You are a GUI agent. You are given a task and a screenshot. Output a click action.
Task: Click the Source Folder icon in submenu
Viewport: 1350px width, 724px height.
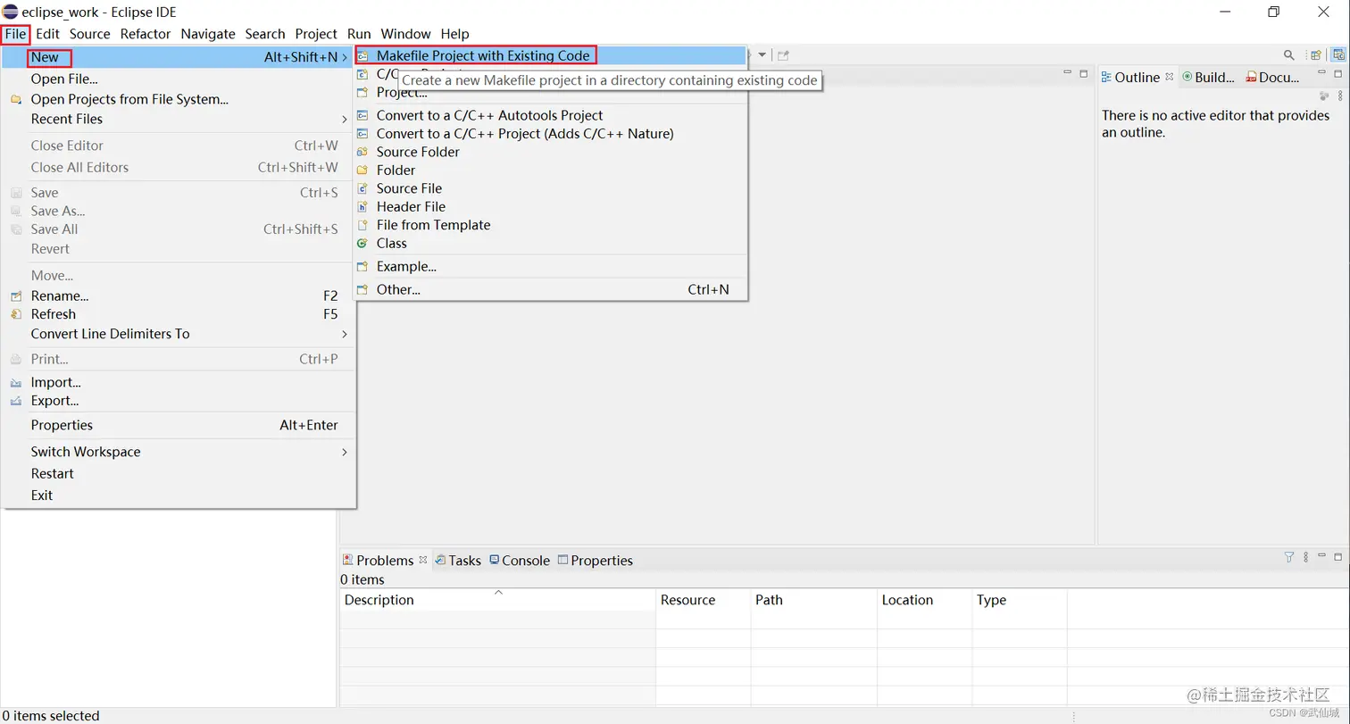pos(362,152)
